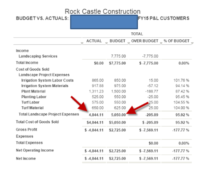This screenshot has width=205, height=171.
Task: Click Turf Labor actual amount 575.00
Action: click(97, 102)
